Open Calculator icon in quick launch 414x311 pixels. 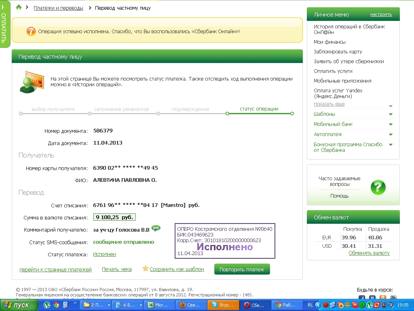65,305
